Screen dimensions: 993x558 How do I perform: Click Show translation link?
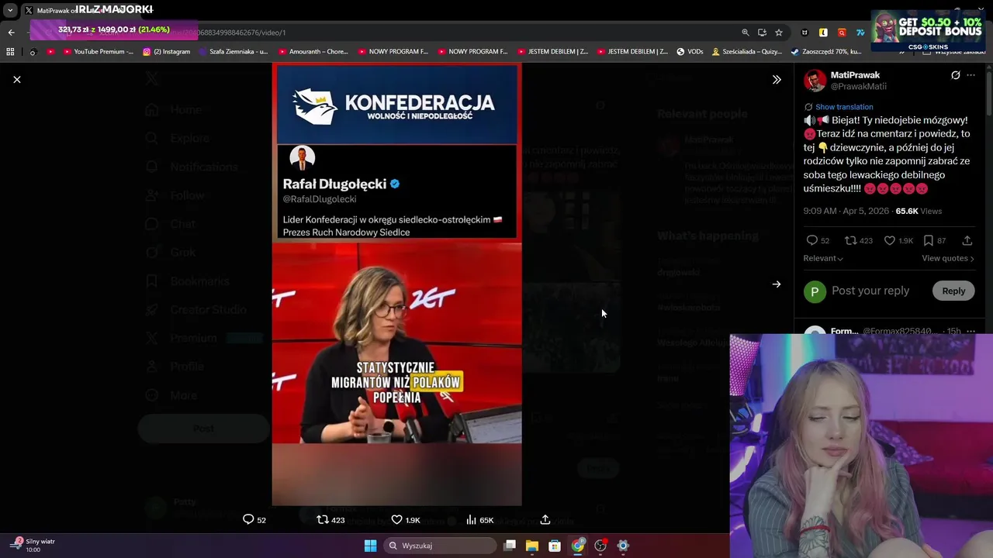844,107
